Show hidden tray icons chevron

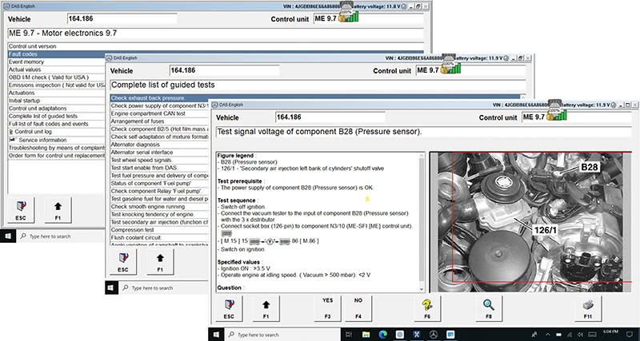coord(548,335)
